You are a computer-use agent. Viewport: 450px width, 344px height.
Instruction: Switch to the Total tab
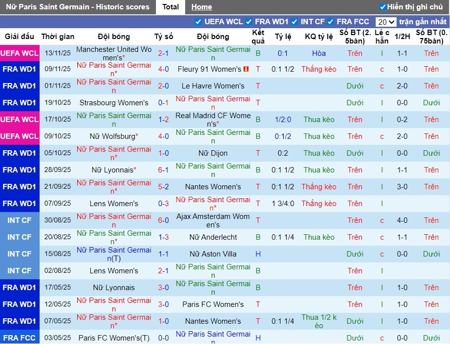point(171,7)
